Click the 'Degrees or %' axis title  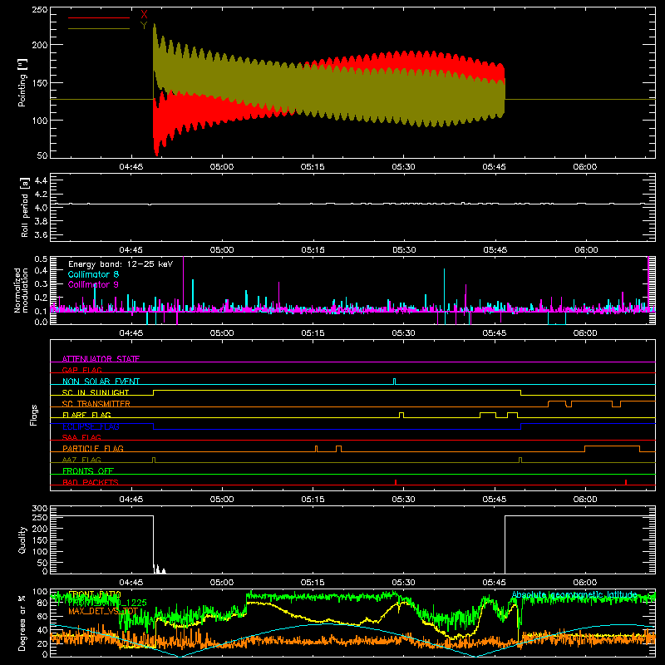[22, 623]
